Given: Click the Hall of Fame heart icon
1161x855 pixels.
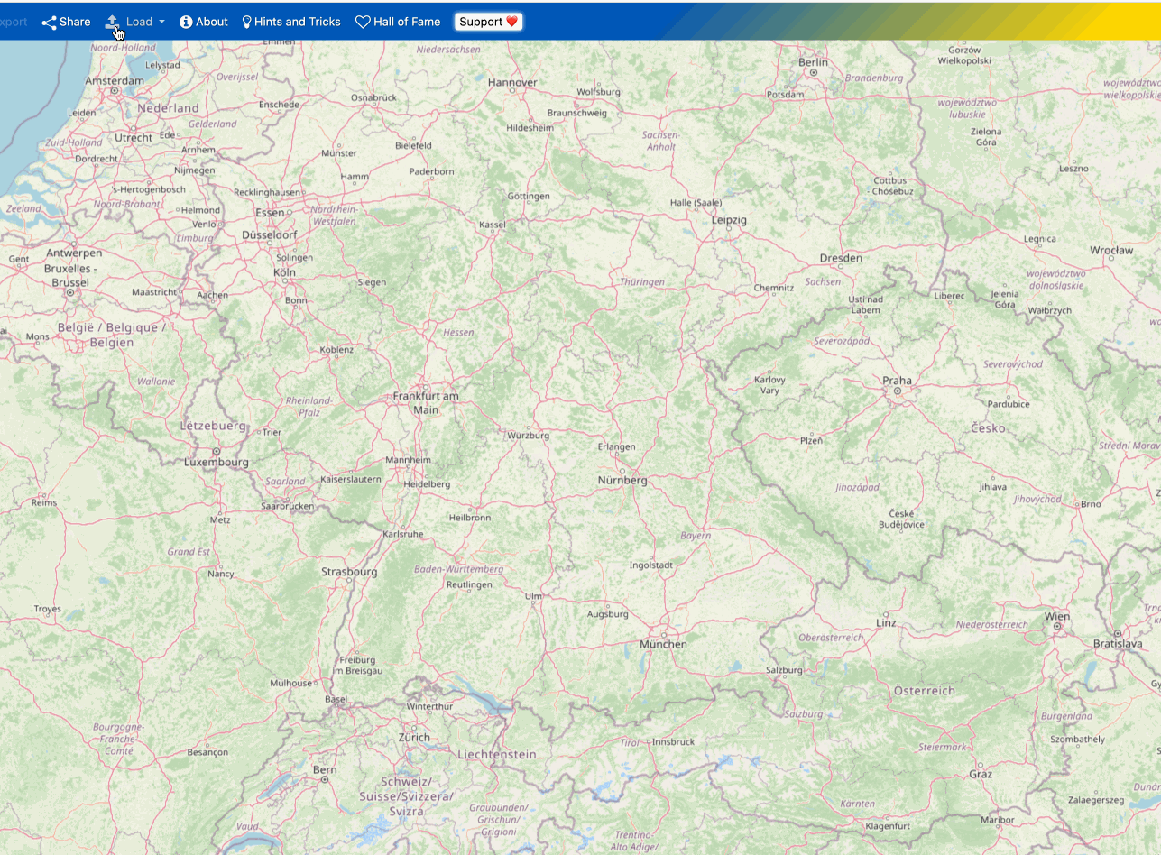Looking at the screenshot, I should coord(363,22).
